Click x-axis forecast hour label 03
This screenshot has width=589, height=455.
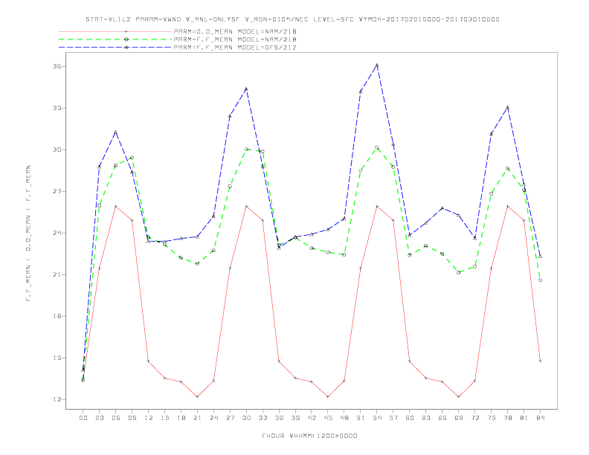[99, 418]
